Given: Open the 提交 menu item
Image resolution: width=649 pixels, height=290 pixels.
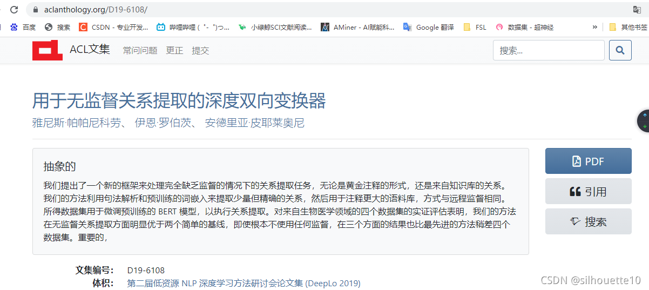Looking at the screenshot, I should tap(200, 50).
